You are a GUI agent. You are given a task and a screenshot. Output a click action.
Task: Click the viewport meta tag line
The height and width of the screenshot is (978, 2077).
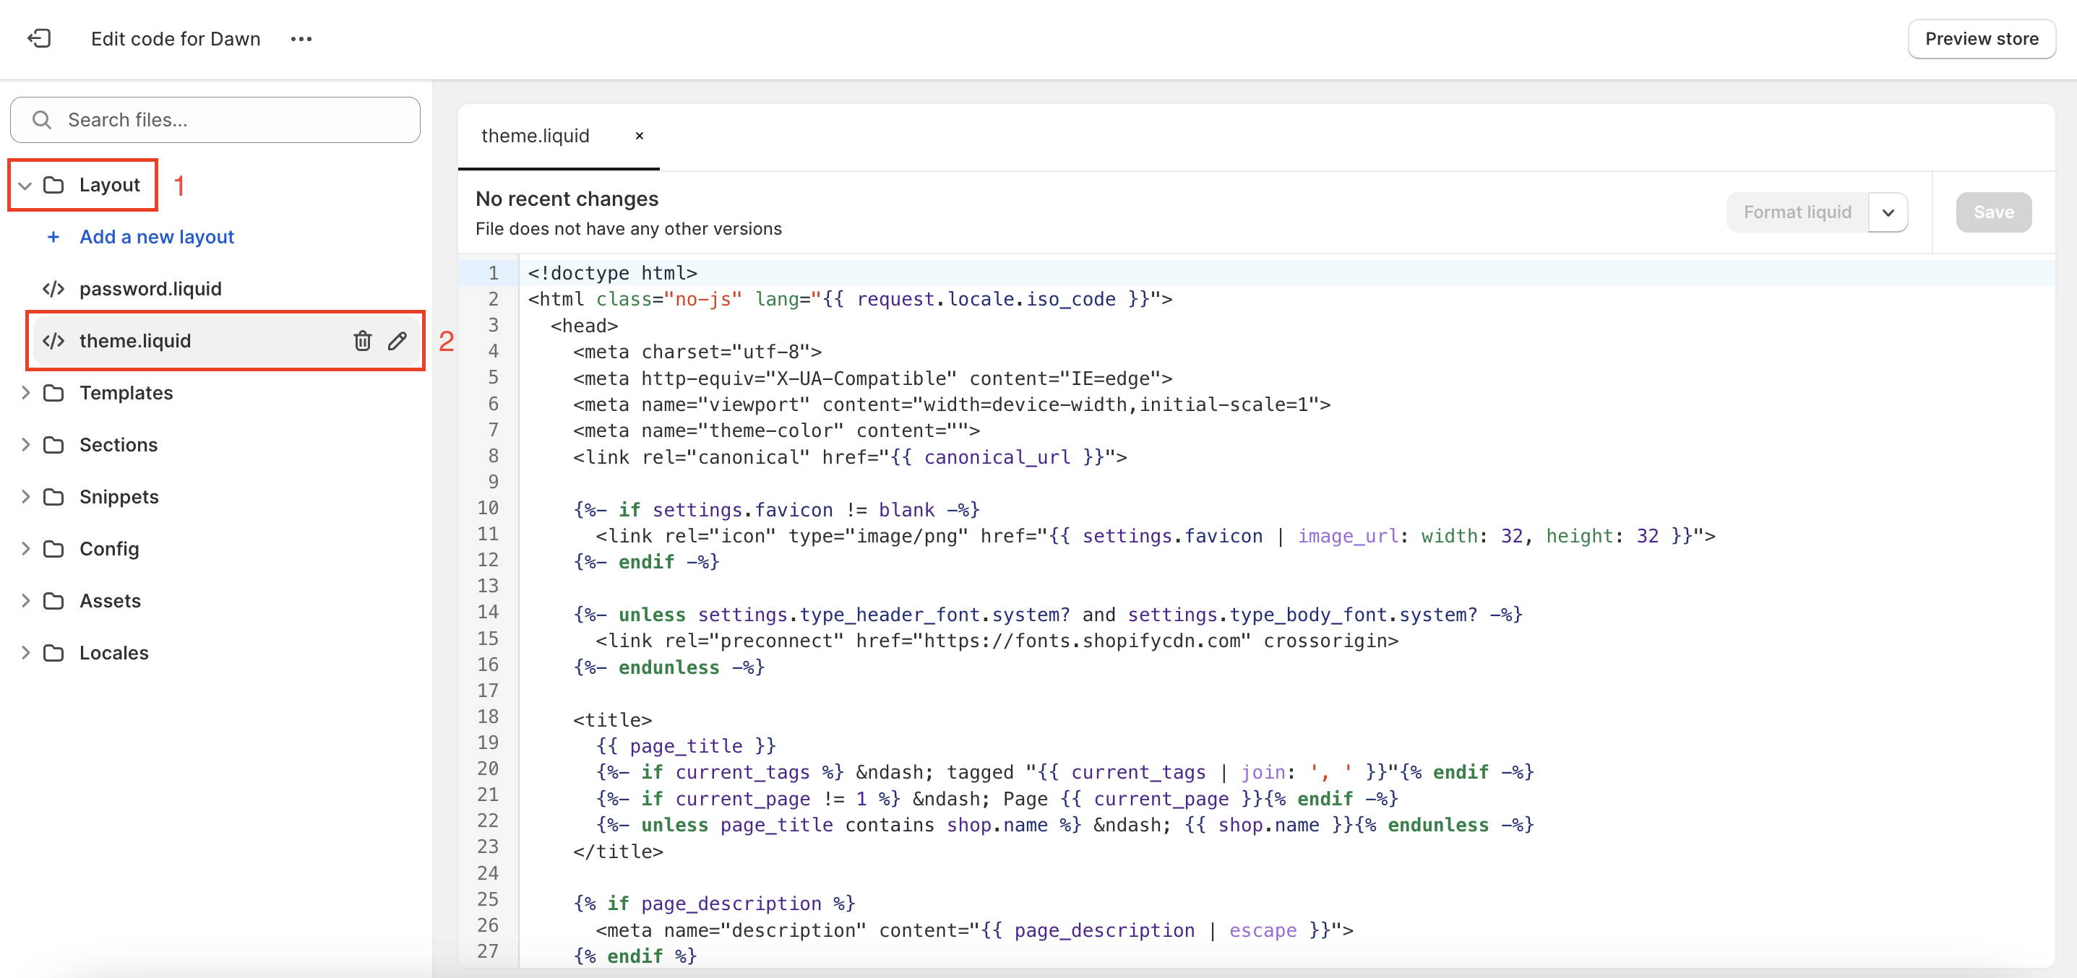(x=952, y=405)
